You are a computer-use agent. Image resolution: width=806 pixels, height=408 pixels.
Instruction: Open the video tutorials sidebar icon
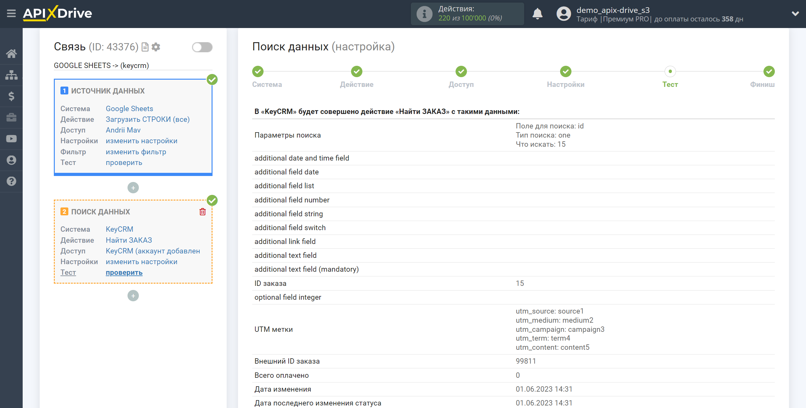(x=11, y=139)
